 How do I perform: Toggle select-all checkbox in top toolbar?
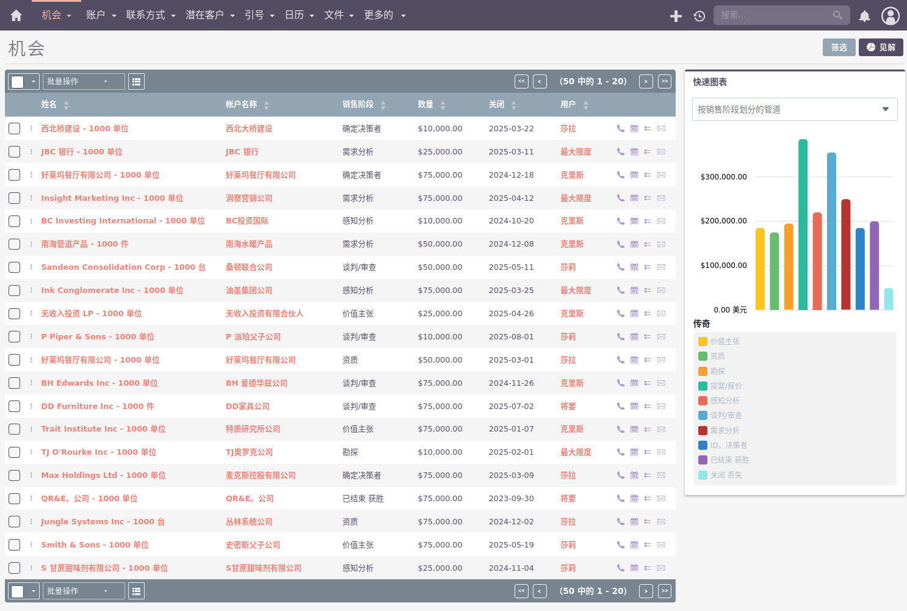18,82
